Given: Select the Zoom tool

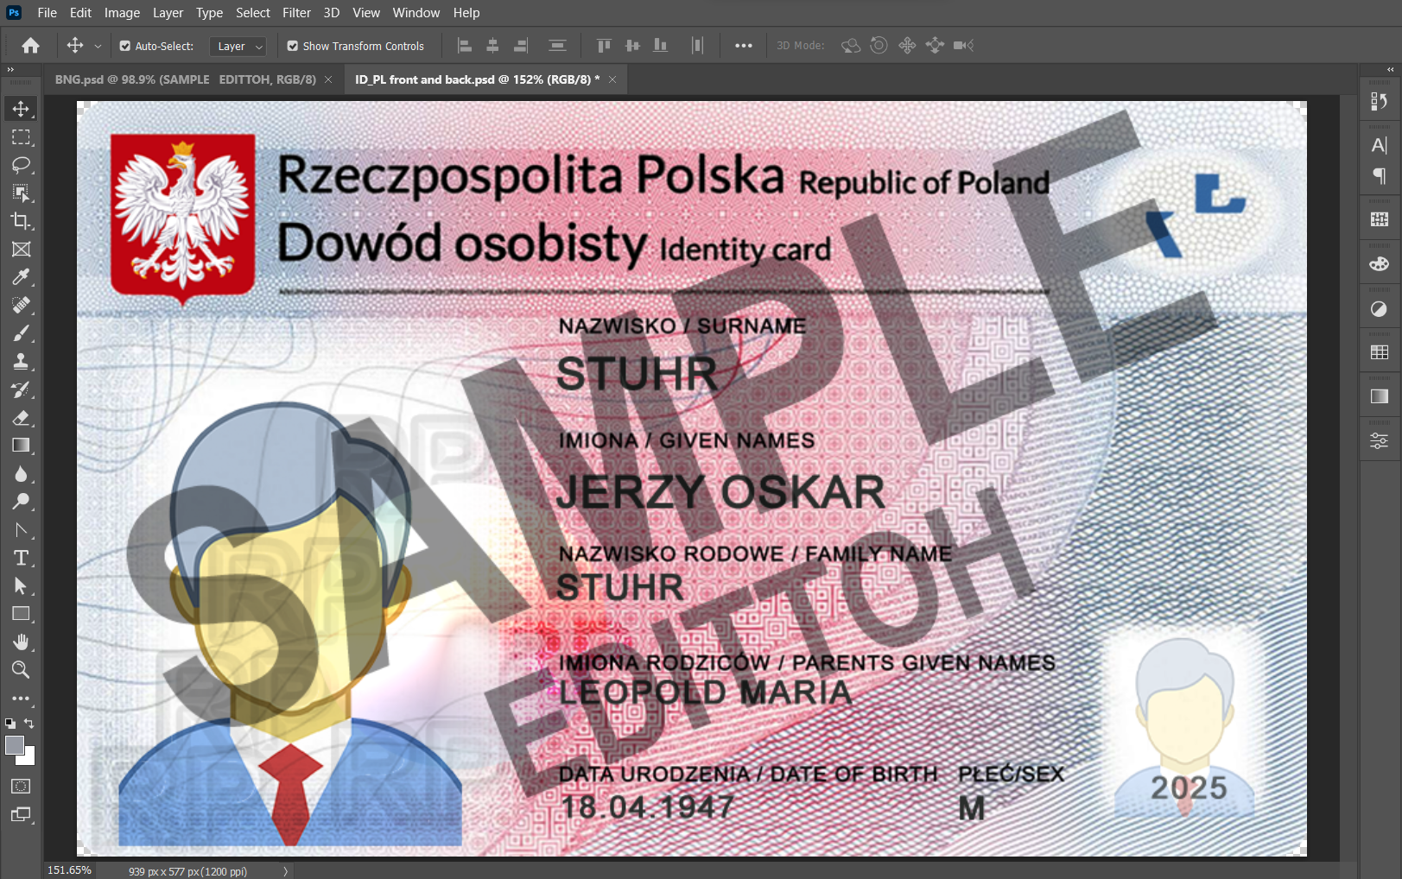Looking at the screenshot, I should tap(21, 669).
